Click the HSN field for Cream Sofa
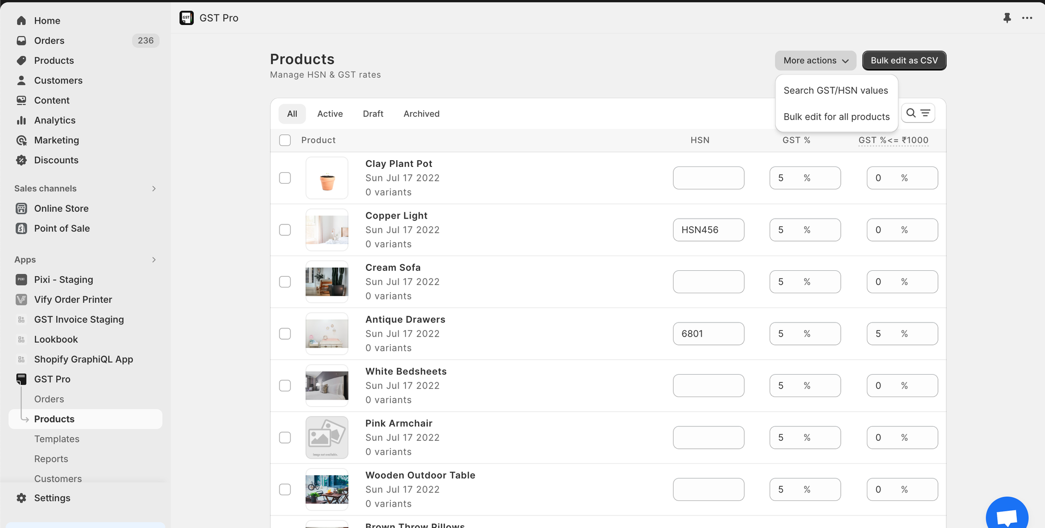1045x528 pixels. (708, 282)
